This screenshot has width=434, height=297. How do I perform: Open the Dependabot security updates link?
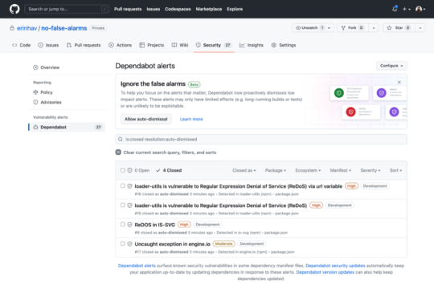point(335,266)
